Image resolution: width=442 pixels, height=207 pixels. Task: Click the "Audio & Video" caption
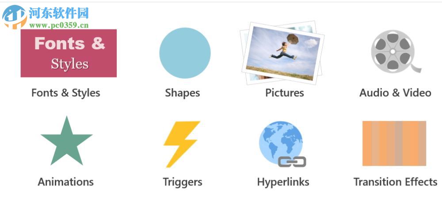coord(395,92)
